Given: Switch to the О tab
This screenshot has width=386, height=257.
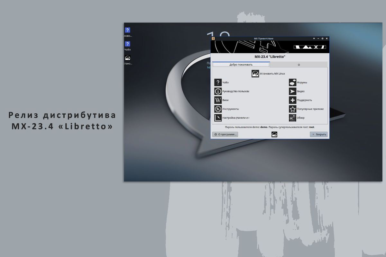Looking at the screenshot, I should 299,65.
